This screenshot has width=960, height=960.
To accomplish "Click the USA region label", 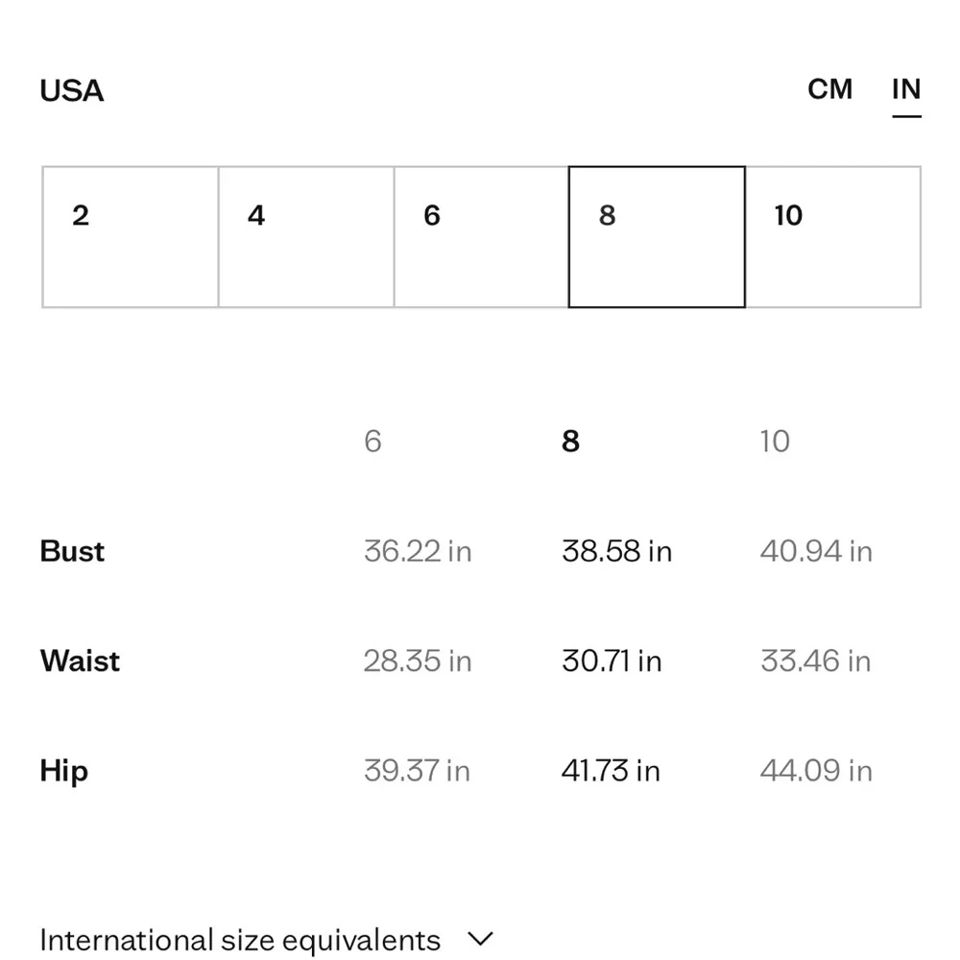I will [x=72, y=90].
